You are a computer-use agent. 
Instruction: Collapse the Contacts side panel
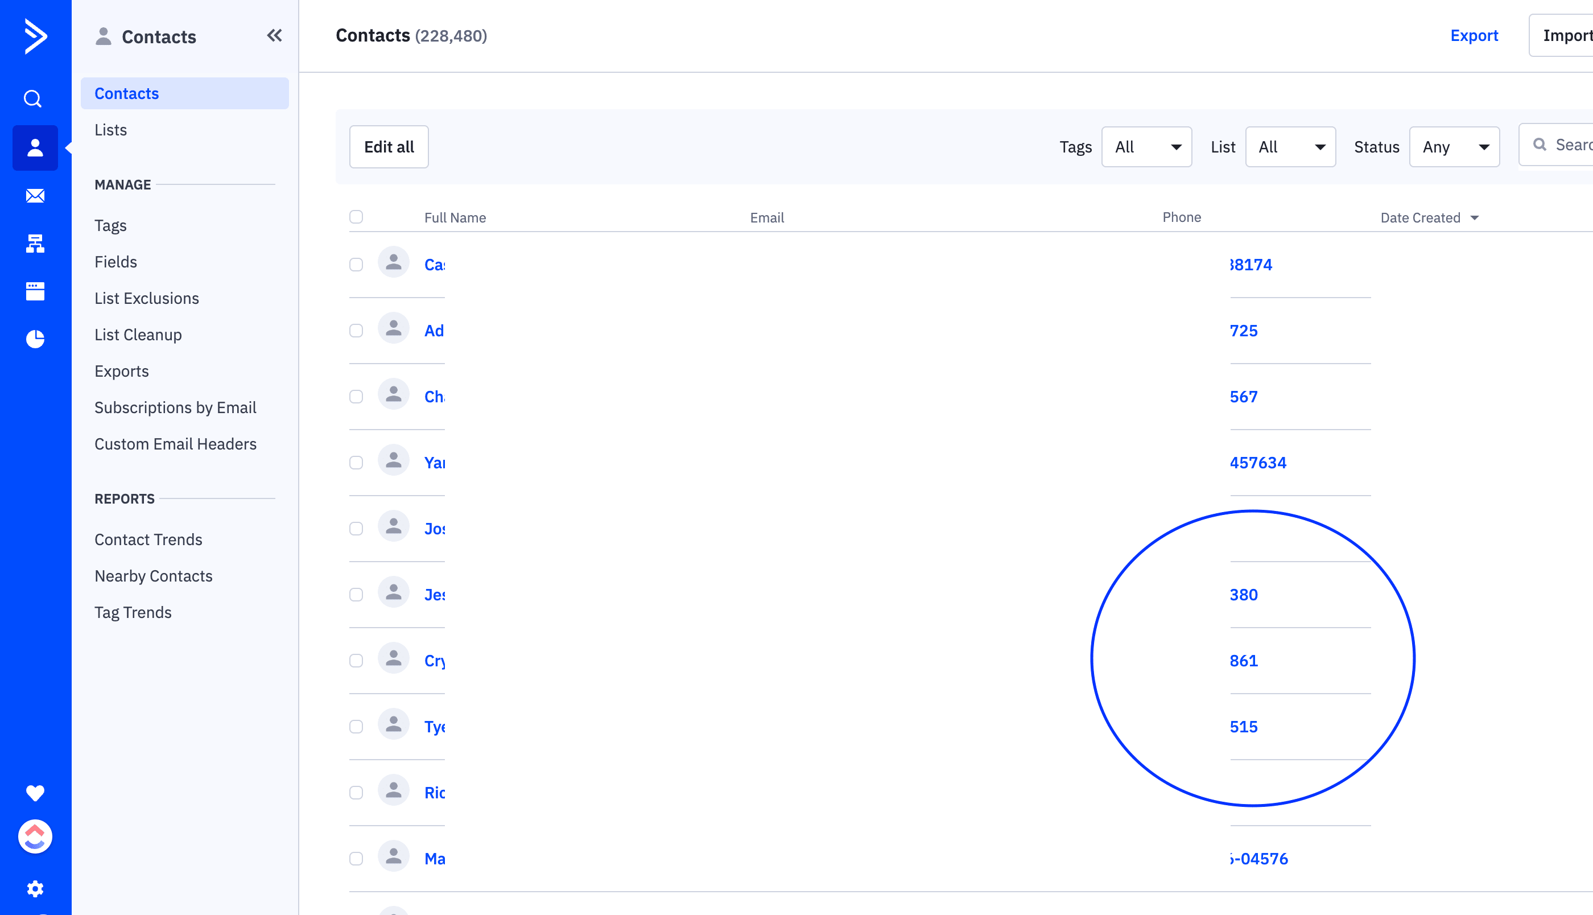(274, 36)
